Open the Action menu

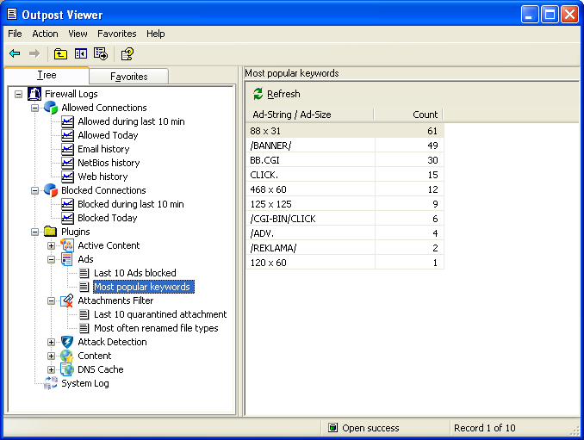point(45,34)
